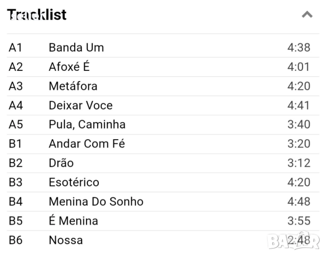Select the track Menina Do Sonho
326x256 pixels.
[96, 202]
